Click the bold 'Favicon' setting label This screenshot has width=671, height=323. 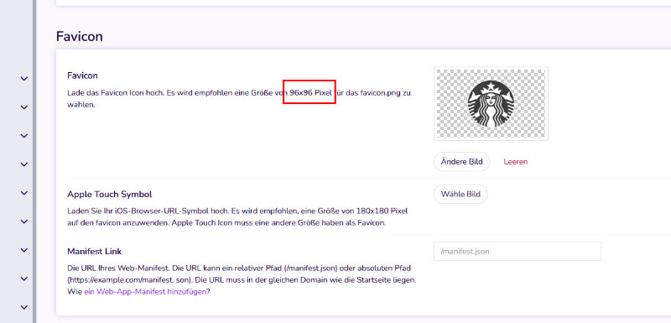tap(82, 76)
